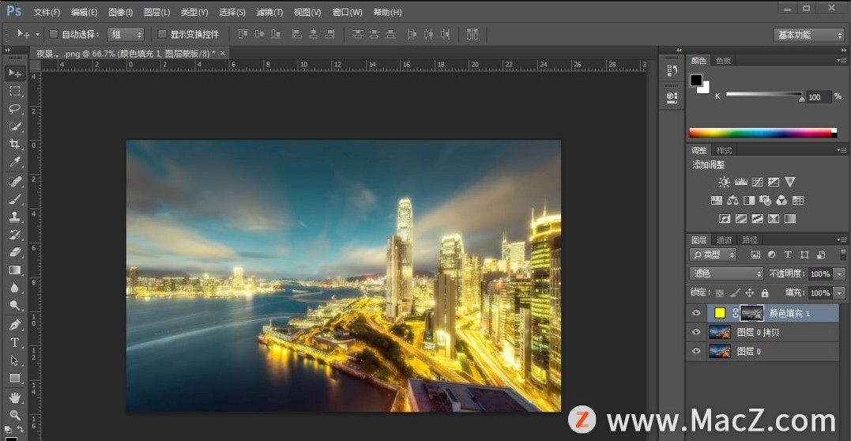This screenshot has width=851, height=441.
Task: Click the yellow fill layer thumbnail
Action: tap(720, 313)
